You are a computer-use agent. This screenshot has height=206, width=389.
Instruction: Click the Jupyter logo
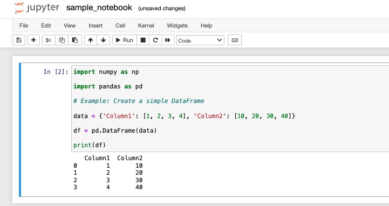click(x=37, y=8)
